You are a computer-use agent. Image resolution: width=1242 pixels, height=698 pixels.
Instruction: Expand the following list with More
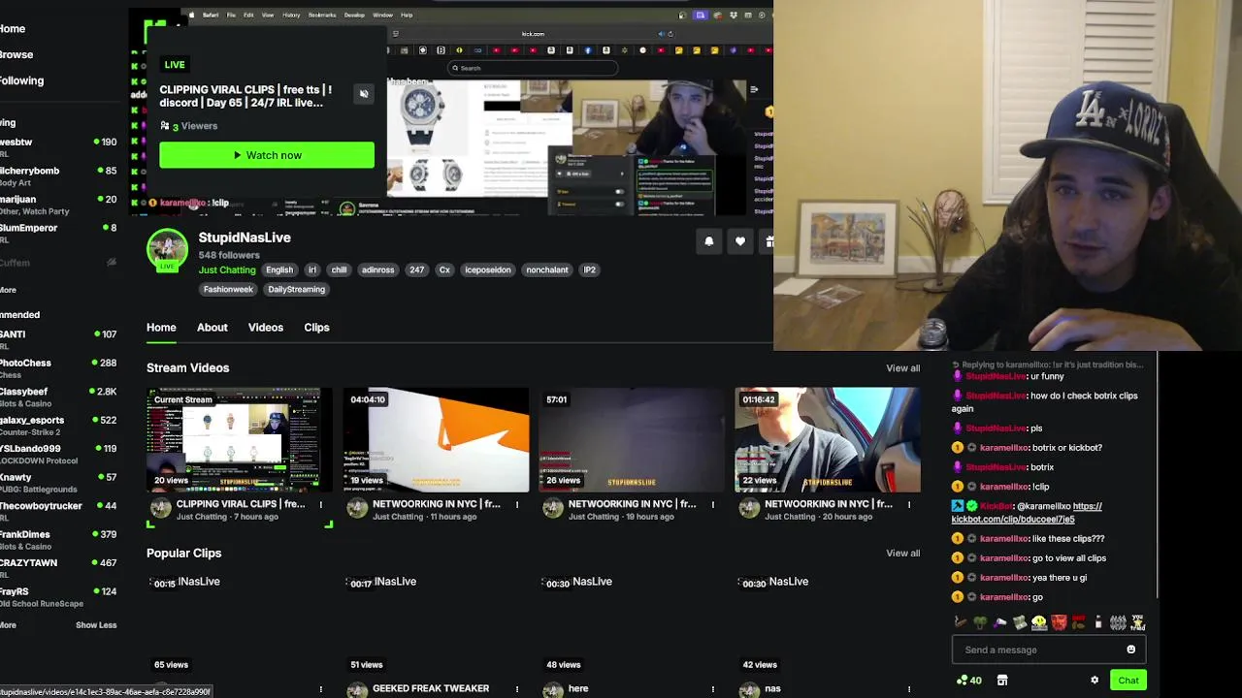click(x=8, y=290)
